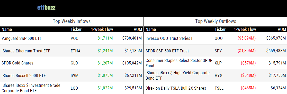Image resolution: width=287 pixels, height=94 pixels.
Task: Click the $1,711M inflow value
Action: [105, 38]
